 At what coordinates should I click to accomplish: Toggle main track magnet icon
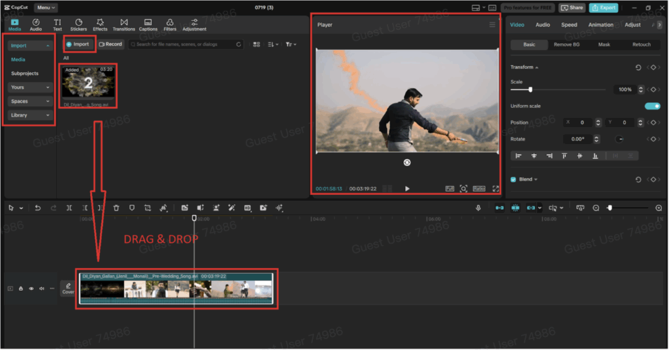coord(500,208)
